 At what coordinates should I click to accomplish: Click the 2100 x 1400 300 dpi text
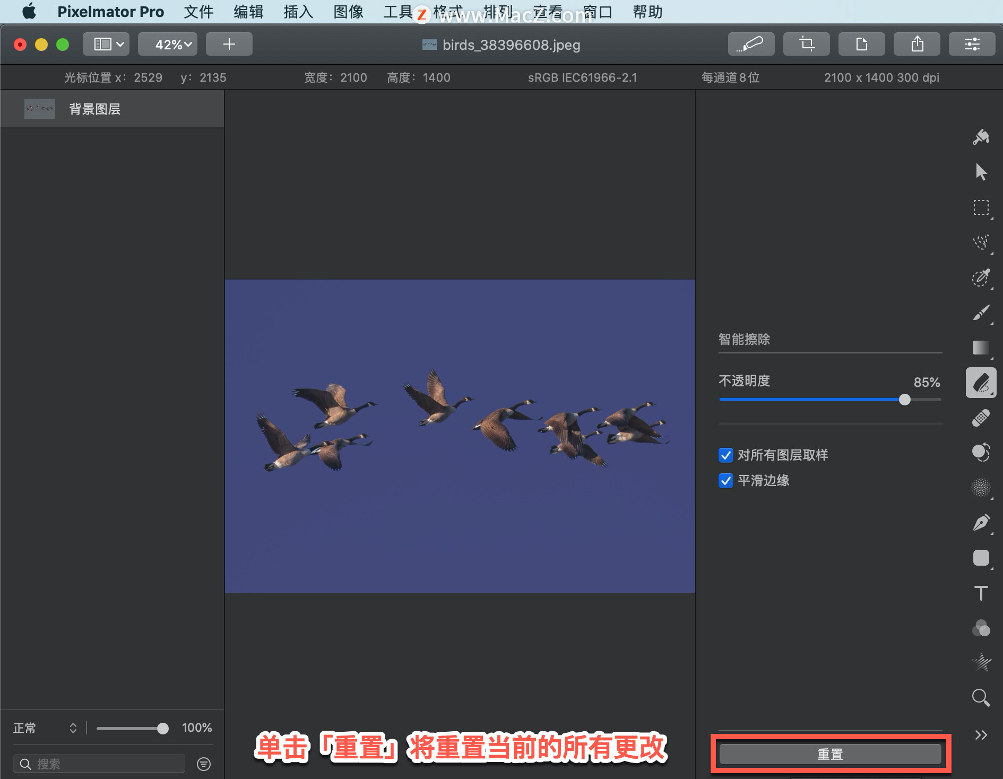881,77
